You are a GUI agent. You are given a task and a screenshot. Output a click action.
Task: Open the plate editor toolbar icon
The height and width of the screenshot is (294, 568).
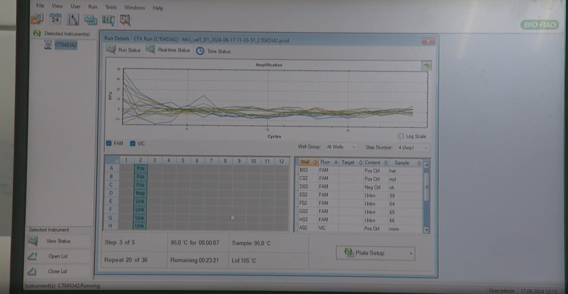coord(73,20)
